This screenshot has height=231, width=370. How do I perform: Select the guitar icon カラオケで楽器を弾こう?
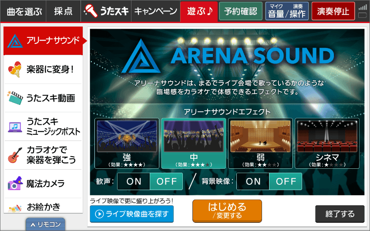pos(15,155)
